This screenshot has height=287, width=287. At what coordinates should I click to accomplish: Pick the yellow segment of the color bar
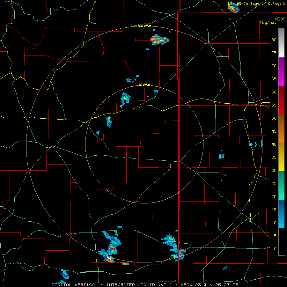(x=282, y=157)
